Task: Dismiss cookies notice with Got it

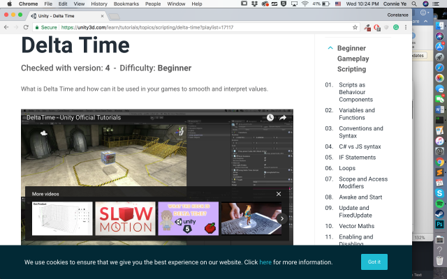Action: point(374,262)
